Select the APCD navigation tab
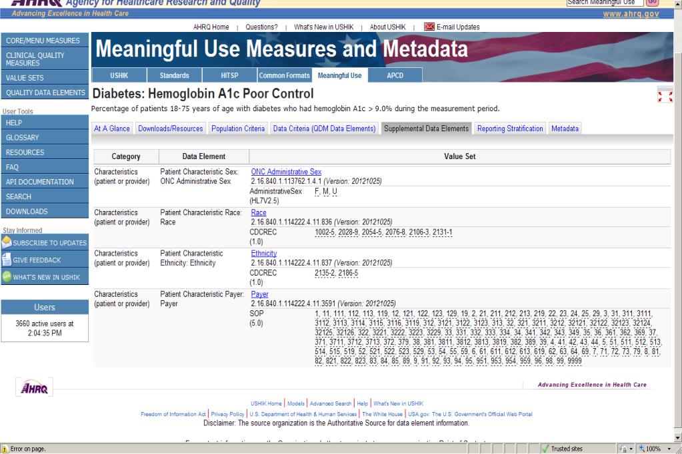This screenshot has height=454, width=682. coord(395,75)
